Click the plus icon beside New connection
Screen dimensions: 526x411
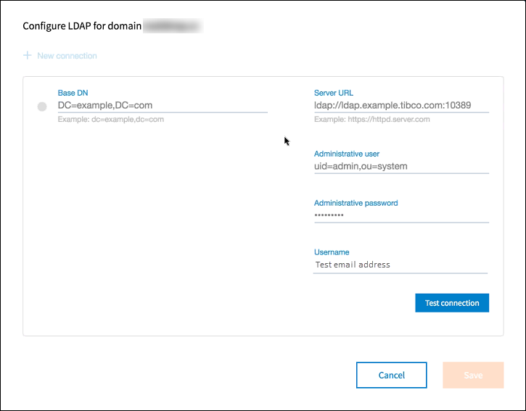point(27,55)
